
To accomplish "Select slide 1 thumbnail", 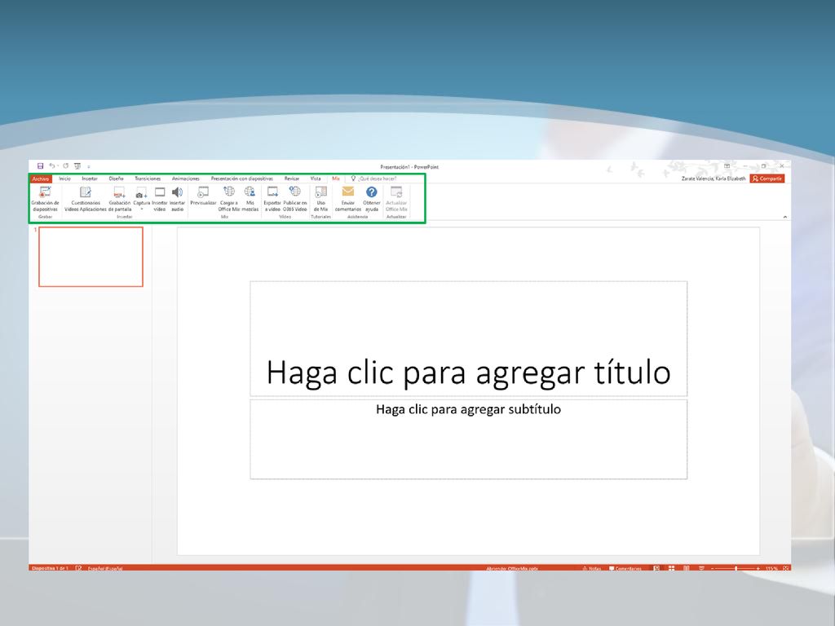I will click(x=91, y=257).
